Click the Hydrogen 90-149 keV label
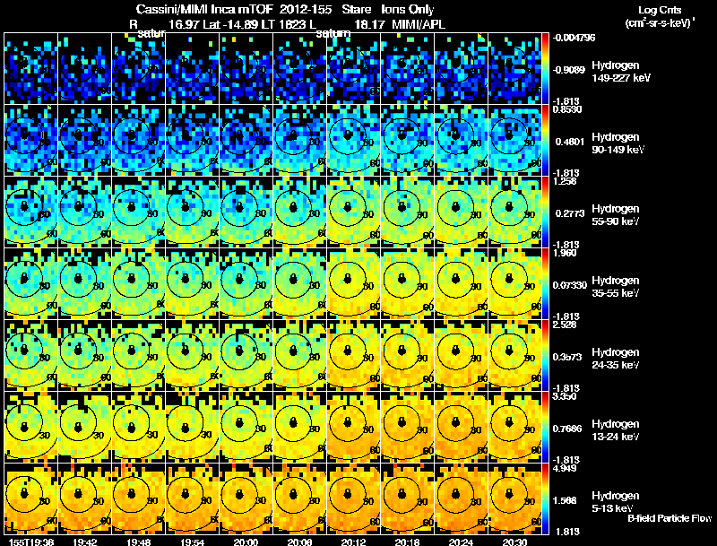Screen dimensions: 717x546 (618, 143)
